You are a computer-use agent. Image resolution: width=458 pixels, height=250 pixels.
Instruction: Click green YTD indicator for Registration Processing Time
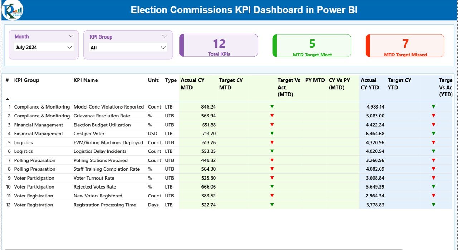tap(434, 205)
